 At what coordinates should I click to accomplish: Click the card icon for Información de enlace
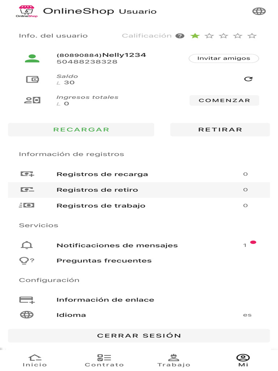click(27, 300)
